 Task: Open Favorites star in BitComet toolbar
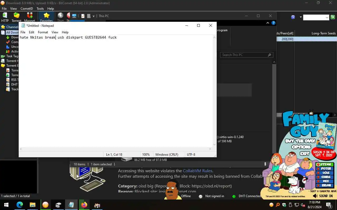[x=46, y=17]
